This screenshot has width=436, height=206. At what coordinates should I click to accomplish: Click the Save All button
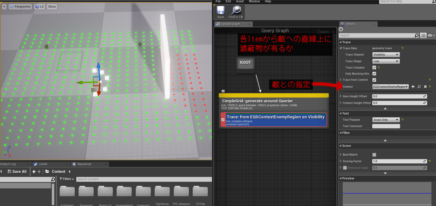[x=17, y=172]
